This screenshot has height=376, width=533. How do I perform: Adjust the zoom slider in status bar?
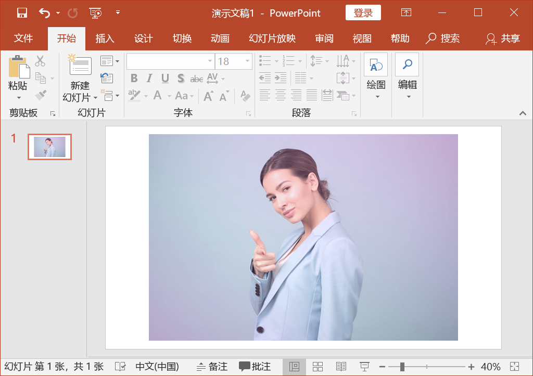[x=402, y=367]
